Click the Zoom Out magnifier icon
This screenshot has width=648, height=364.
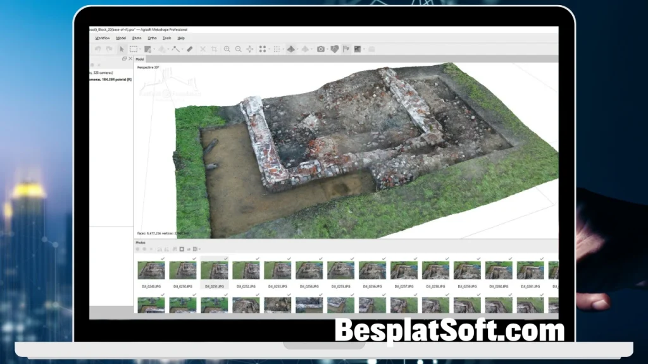(x=237, y=49)
